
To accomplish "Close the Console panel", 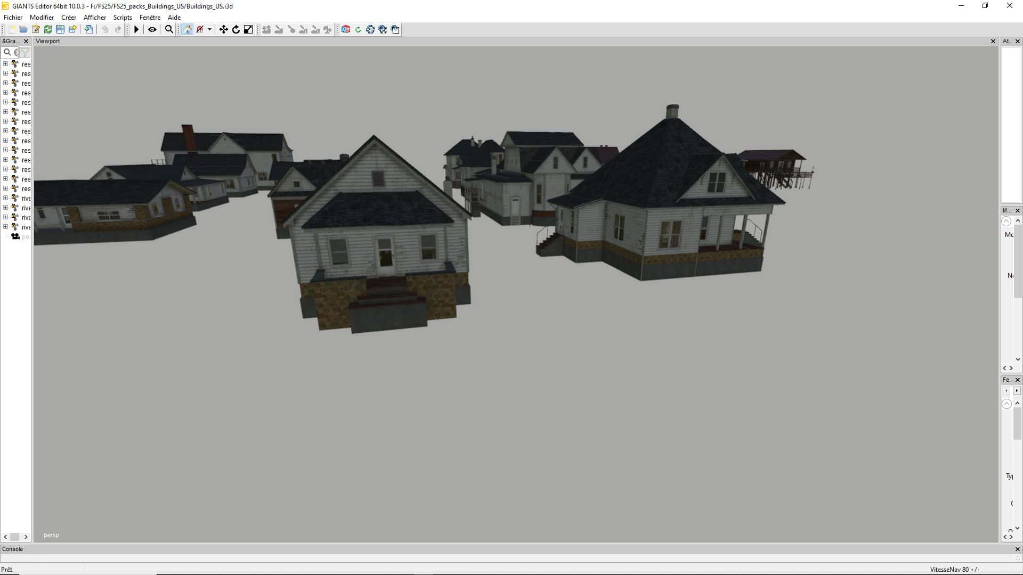I will [1017, 549].
